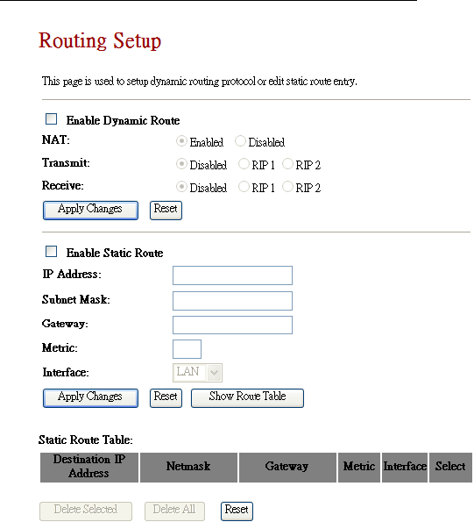Image resolution: width=474 pixels, height=522 pixels.
Task: Focus the IP Address input field
Action: 233,275
